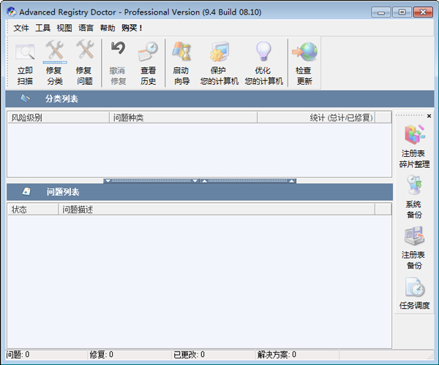439x365 pixels.
Task: Sort by 状态 column header
Action: (33, 210)
